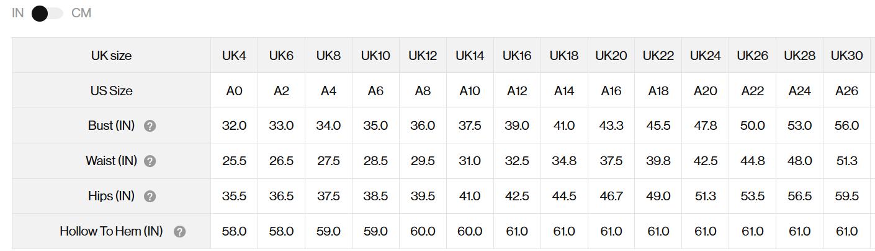Click the Waist help question mark icon
The height and width of the screenshot is (251, 875).
[150, 161]
